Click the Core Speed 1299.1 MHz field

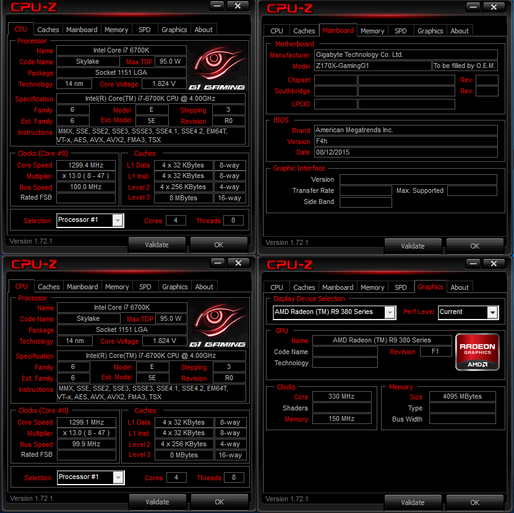tap(87, 422)
